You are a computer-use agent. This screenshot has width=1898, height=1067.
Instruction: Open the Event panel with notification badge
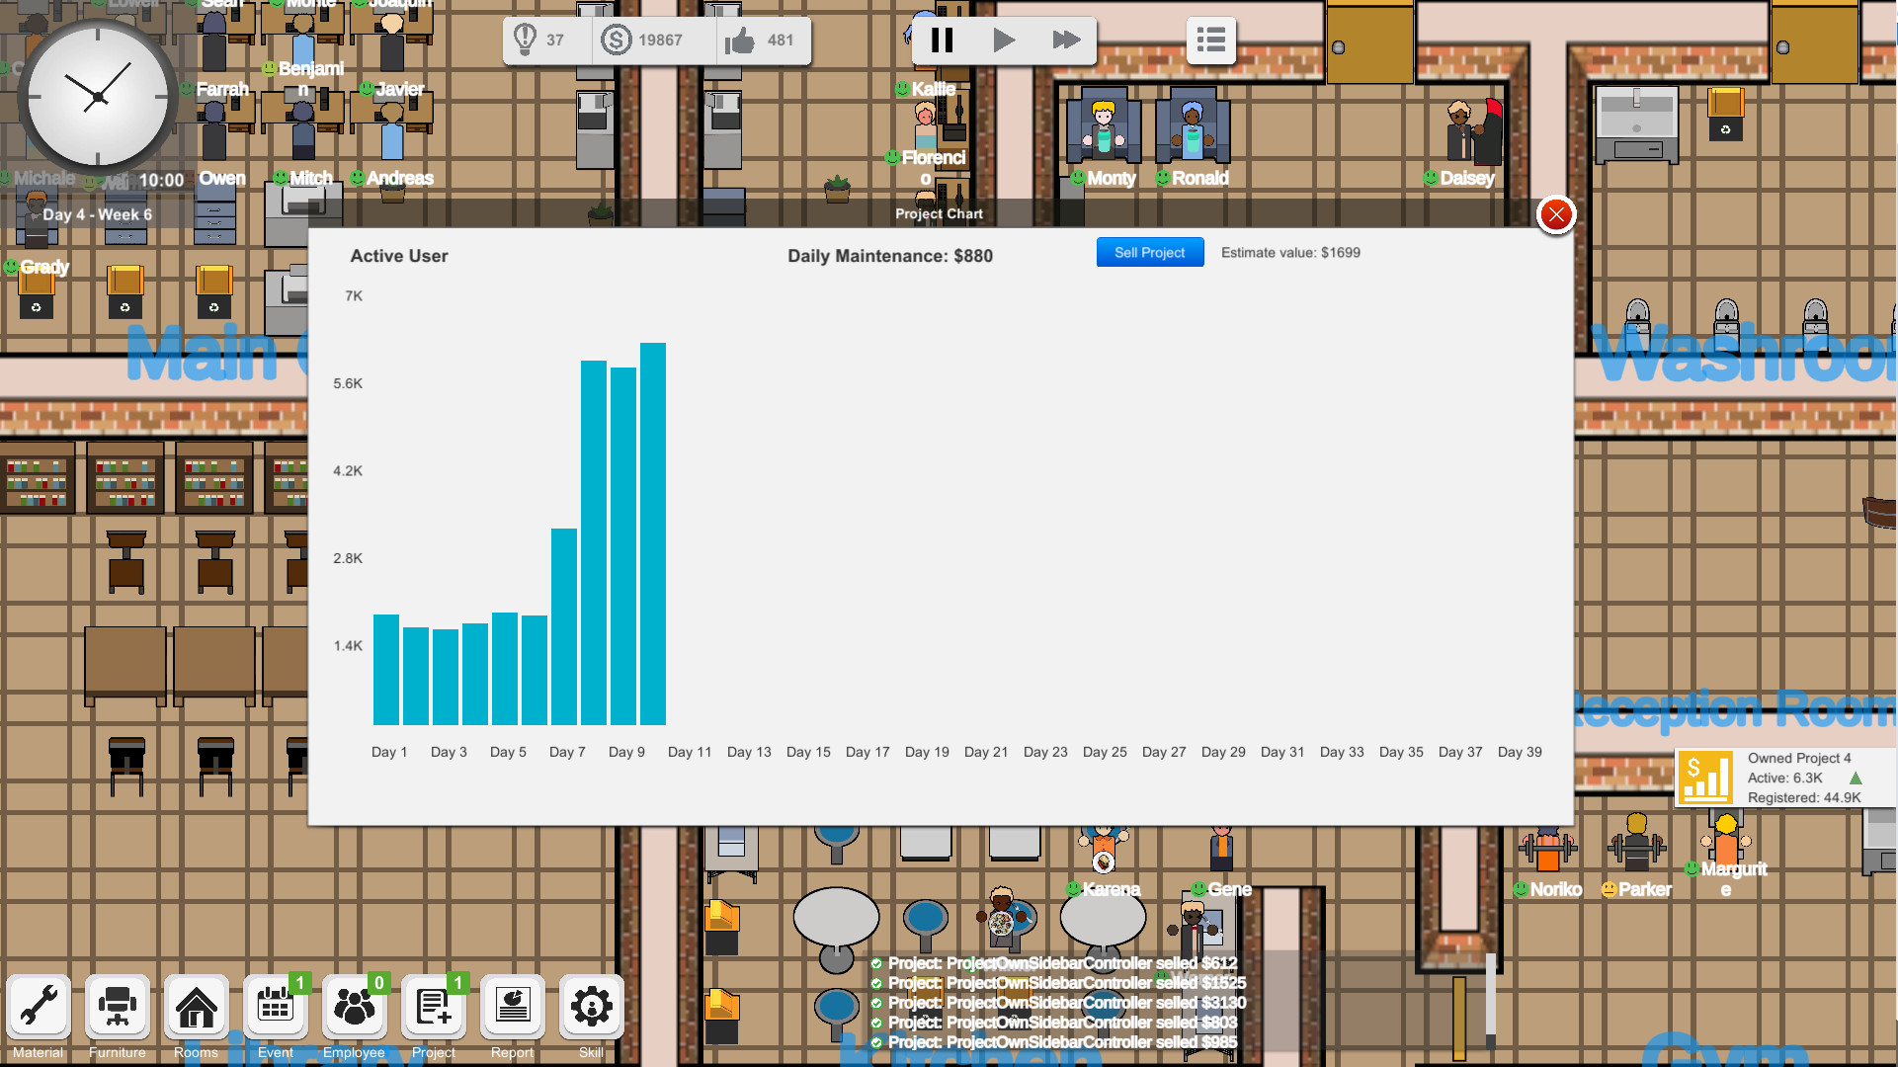point(275,1007)
